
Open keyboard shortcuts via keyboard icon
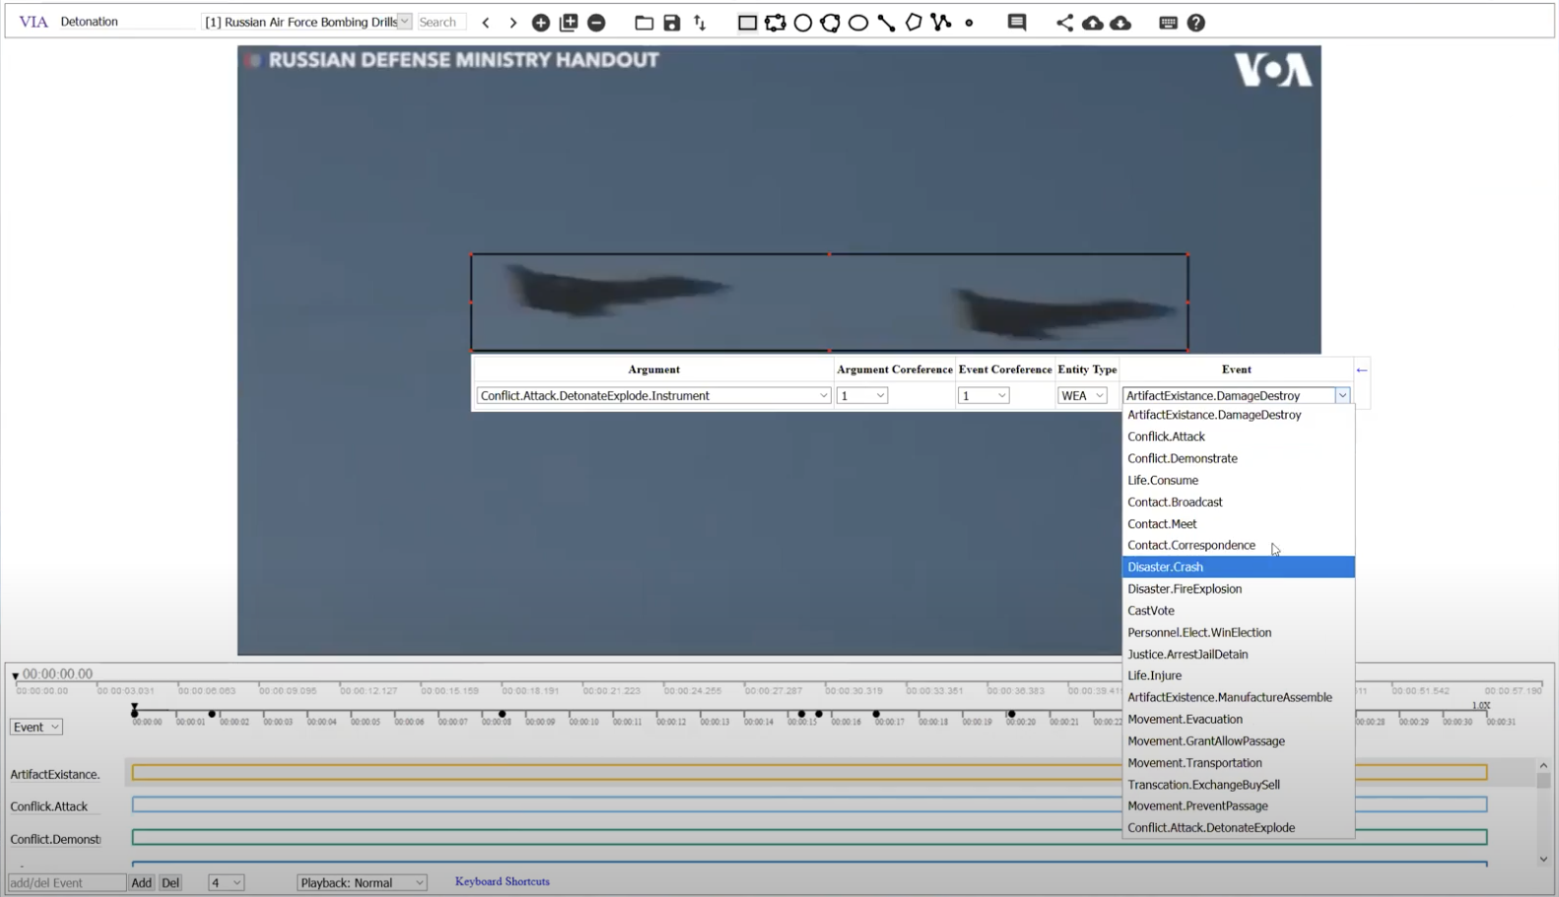[x=1169, y=23]
